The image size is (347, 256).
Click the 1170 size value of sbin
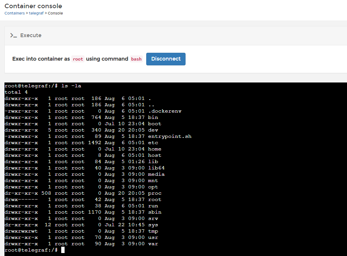pos(95,212)
